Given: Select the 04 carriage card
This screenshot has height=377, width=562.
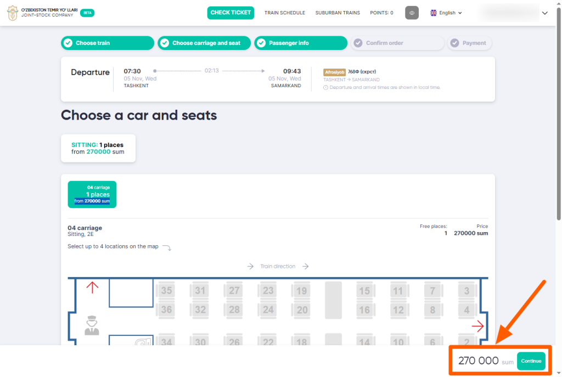Looking at the screenshot, I should pos(92,194).
